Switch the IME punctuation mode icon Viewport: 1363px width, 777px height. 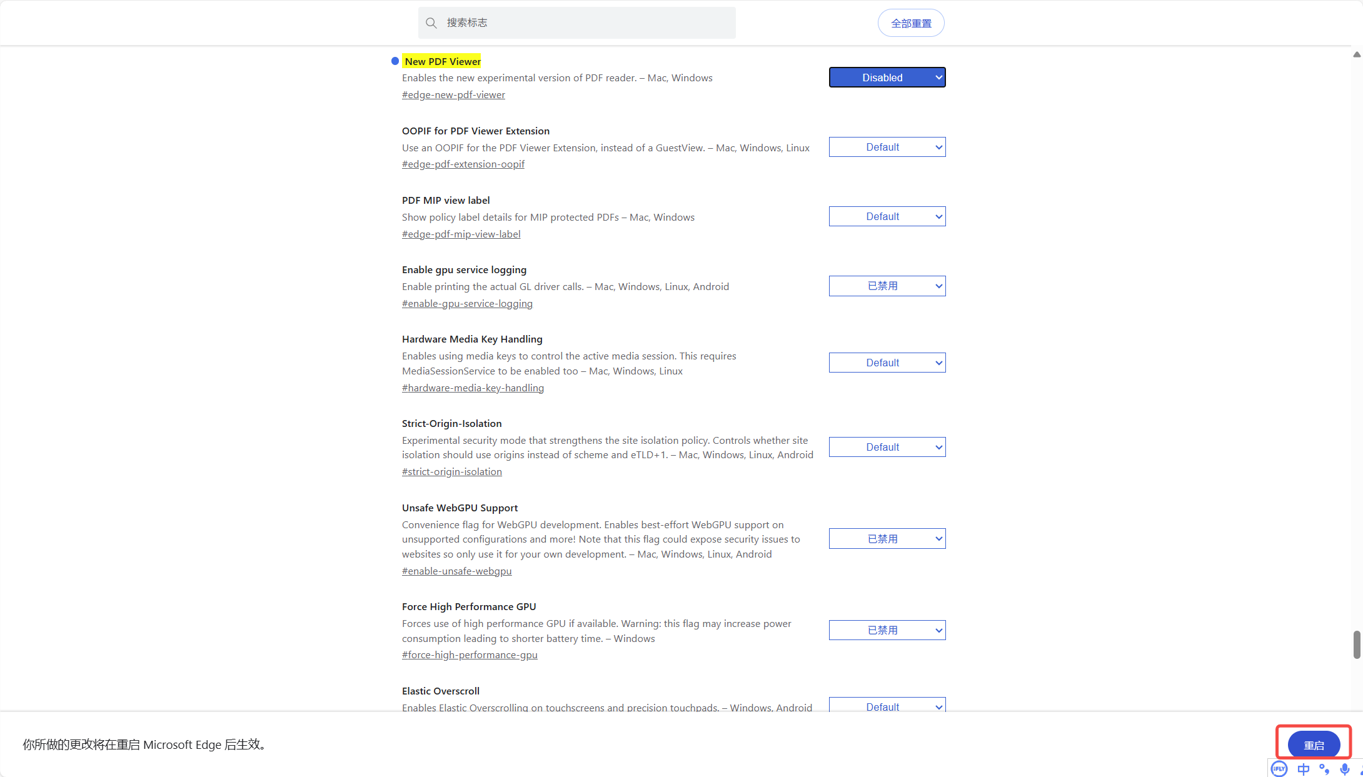tap(1324, 769)
